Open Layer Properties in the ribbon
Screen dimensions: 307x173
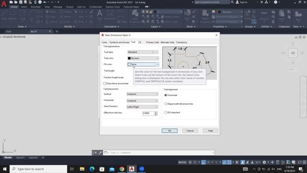click(x=135, y=16)
